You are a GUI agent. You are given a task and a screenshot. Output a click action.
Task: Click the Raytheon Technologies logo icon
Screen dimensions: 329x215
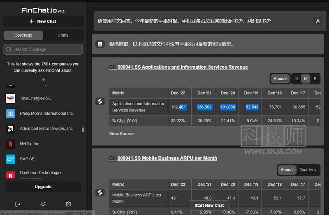[11, 175]
